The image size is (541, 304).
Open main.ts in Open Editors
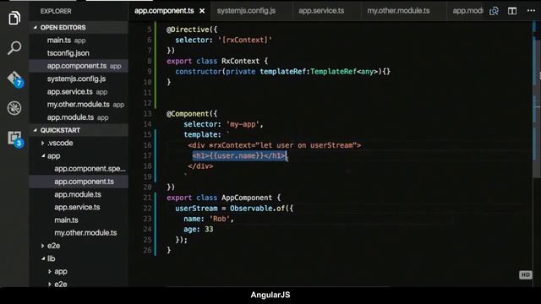coord(79,41)
